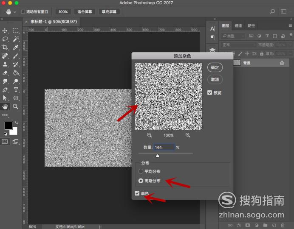
Task: Close the 未标题-1 document tab
Action: 26,22
